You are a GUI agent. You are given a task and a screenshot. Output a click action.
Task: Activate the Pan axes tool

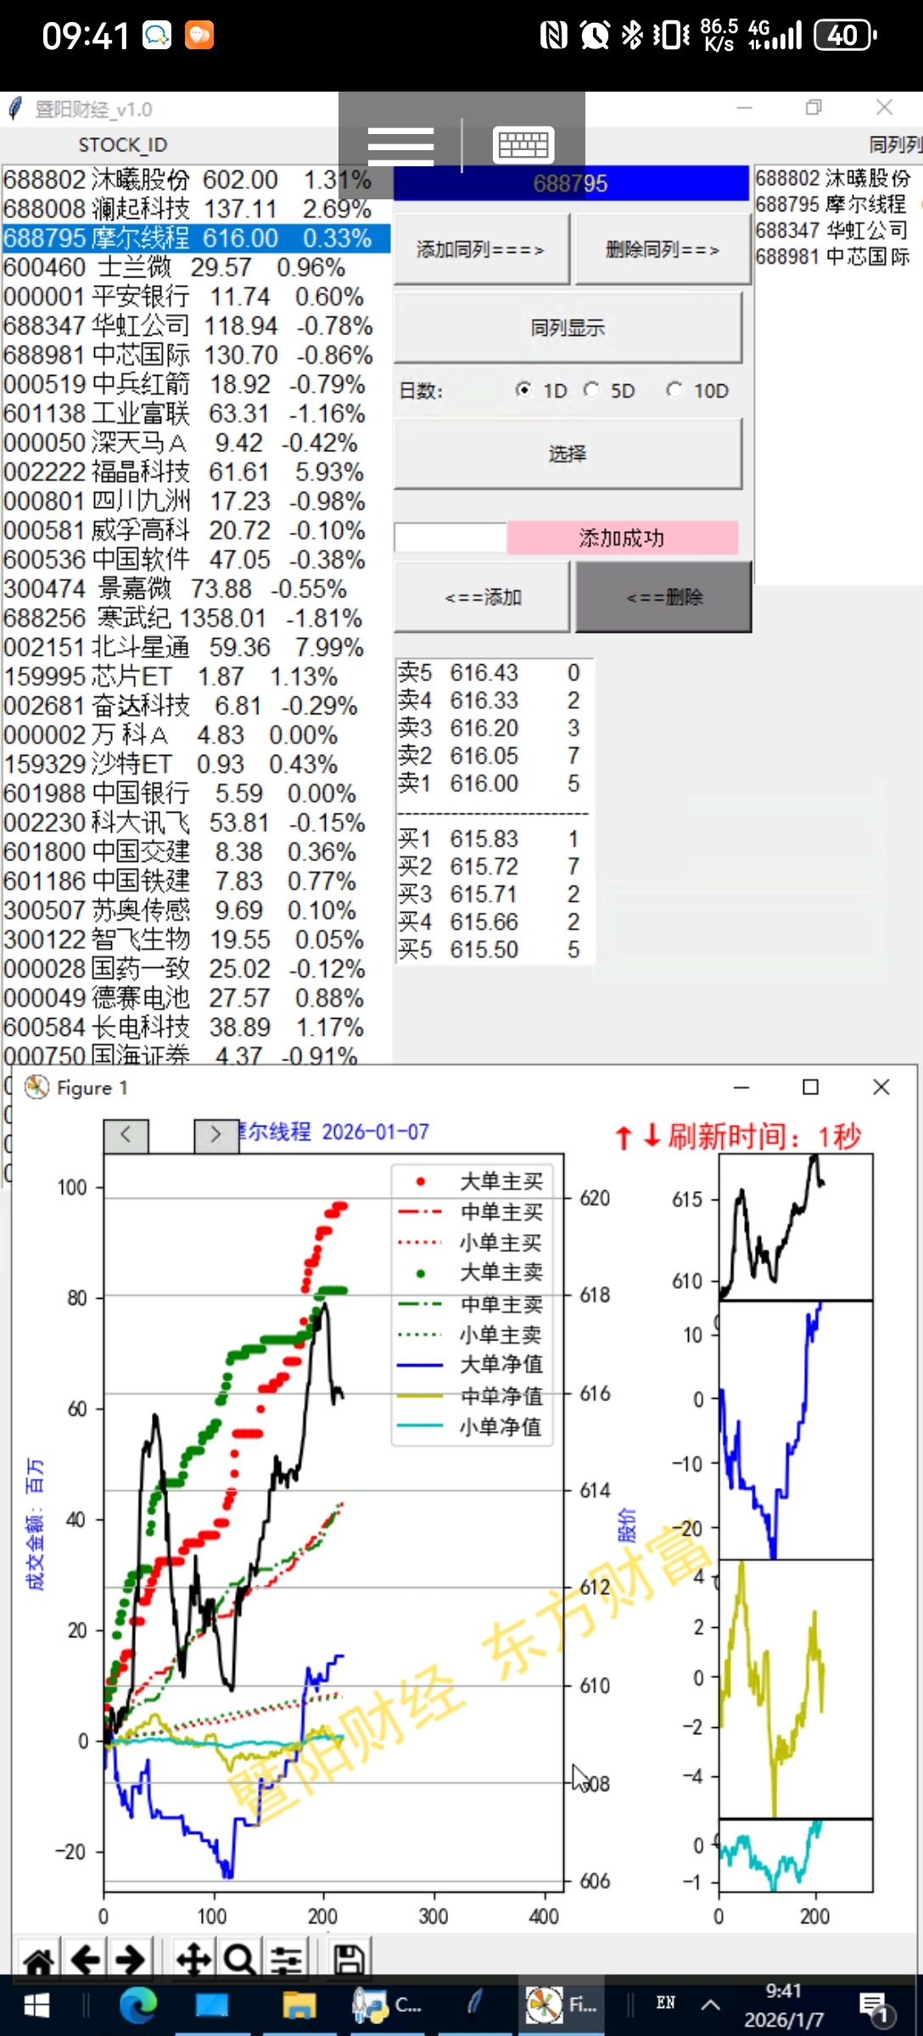(x=193, y=1960)
